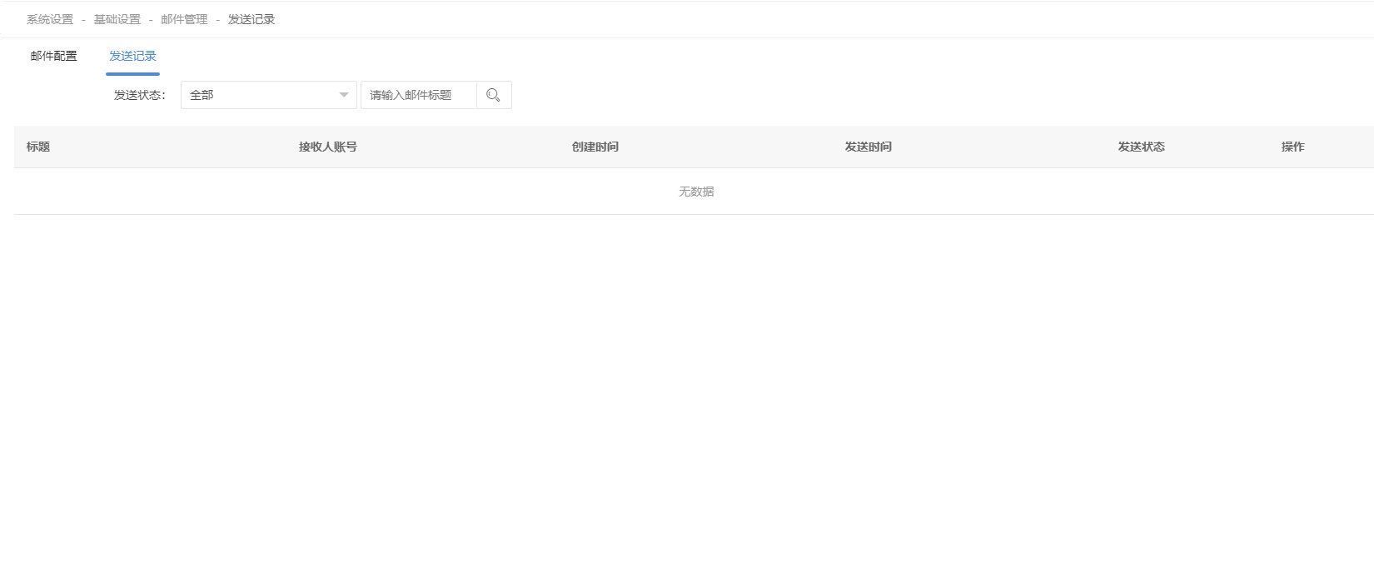Image resolution: width=1374 pixels, height=583 pixels.
Task: Select the 发送记录 tab
Action: (x=132, y=56)
